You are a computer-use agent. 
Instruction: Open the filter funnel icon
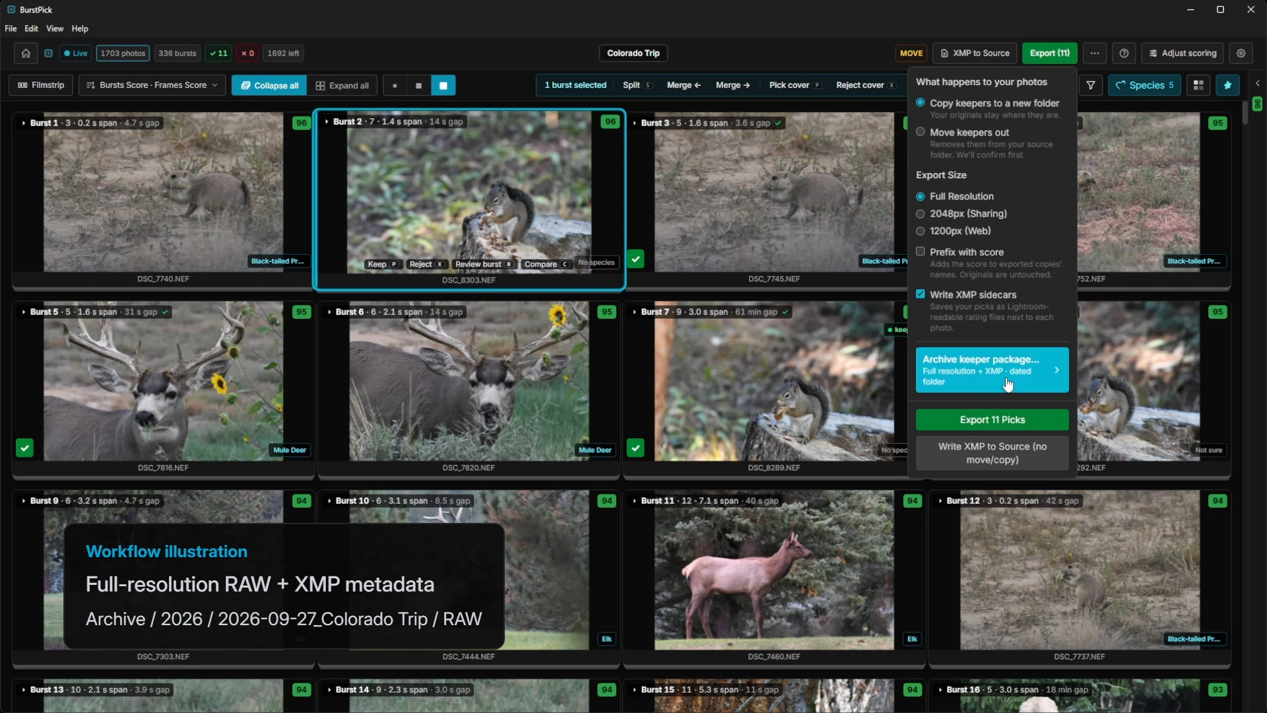pyautogui.click(x=1091, y=85)
